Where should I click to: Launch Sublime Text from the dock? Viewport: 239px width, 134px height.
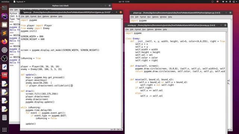point(4,33)
